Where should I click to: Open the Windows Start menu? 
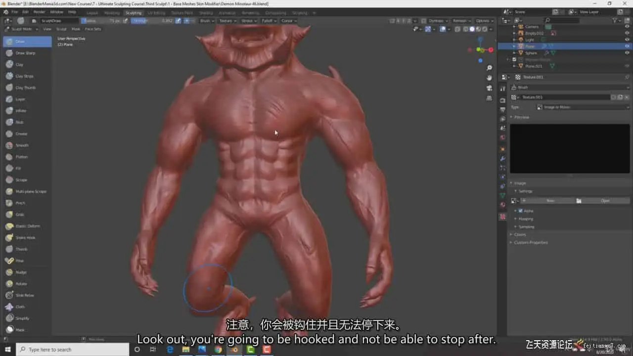pyautogui.click(x=7, y=350)
